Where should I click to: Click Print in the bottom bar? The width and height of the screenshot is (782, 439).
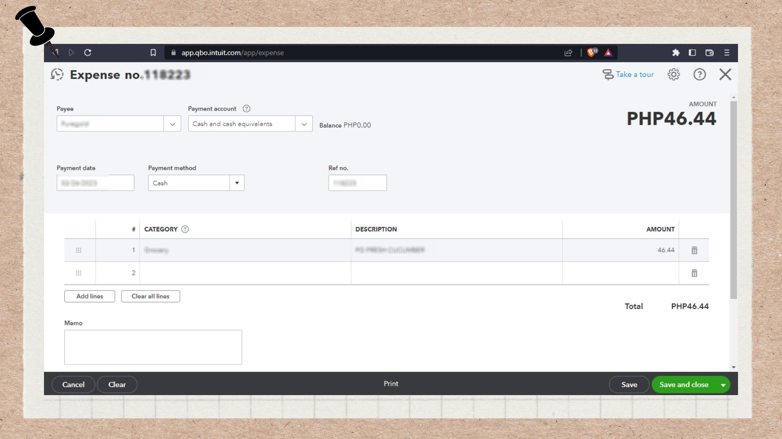click(391, 384)
